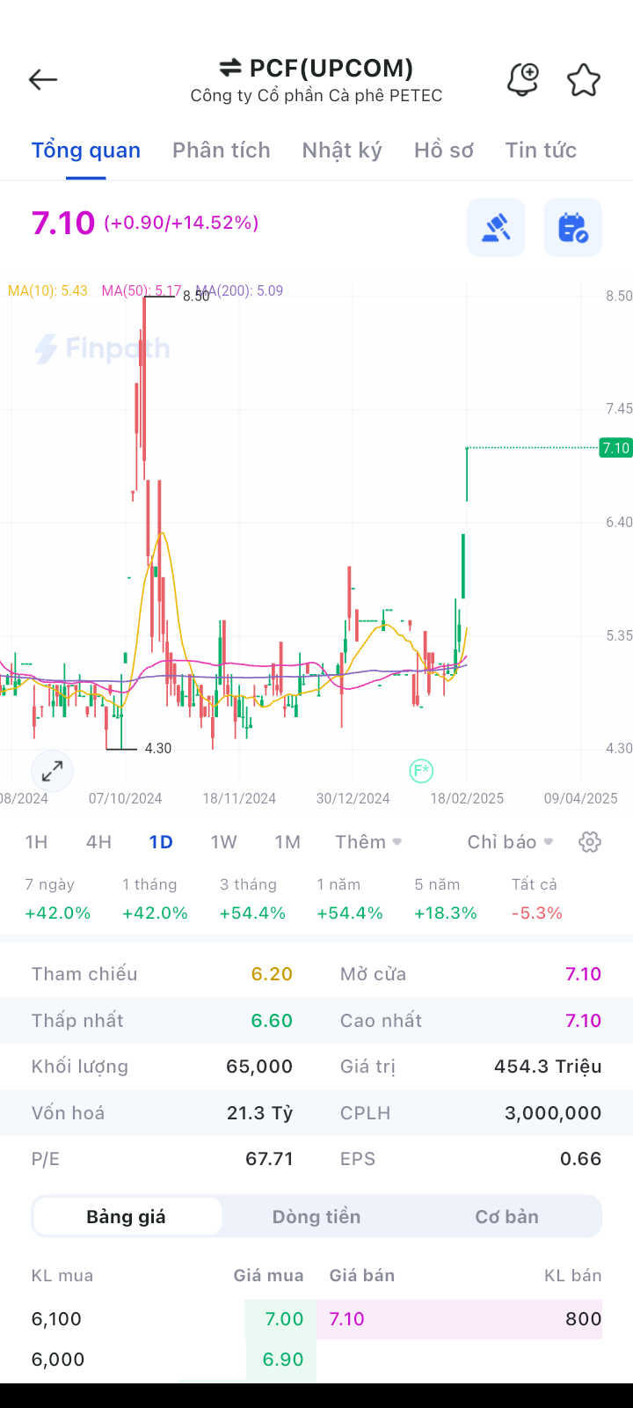
Task: Select 1H chart interval
Action: point(36,842)
